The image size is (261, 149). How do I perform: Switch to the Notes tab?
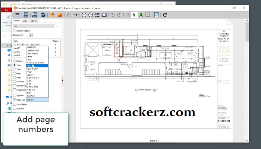pyautogui.click(x=34, y=21)
